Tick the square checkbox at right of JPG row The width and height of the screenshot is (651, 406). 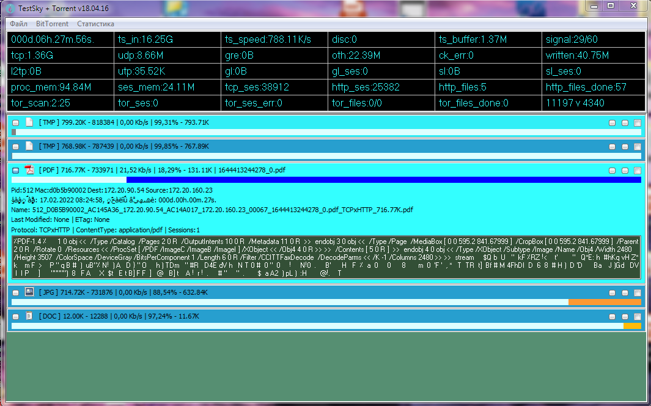637,293
